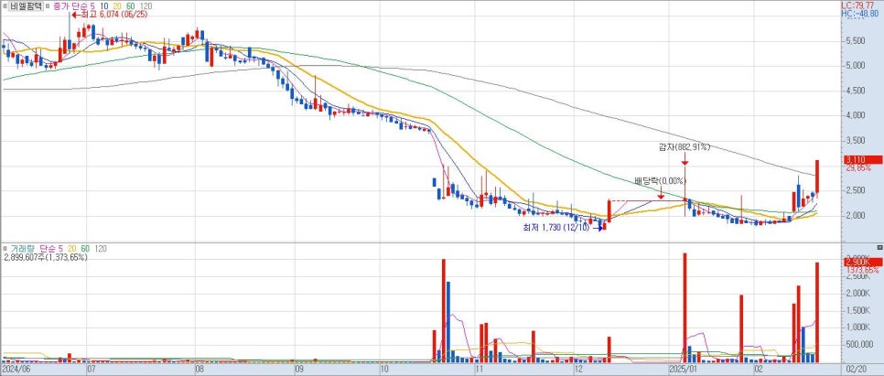Click the small square before 비엘팜텍 label
This screenshot has width=884, height=376.
pos(5,6)
